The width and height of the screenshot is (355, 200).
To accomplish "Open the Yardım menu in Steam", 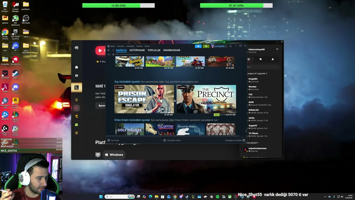I will click(x=147, y=46).
